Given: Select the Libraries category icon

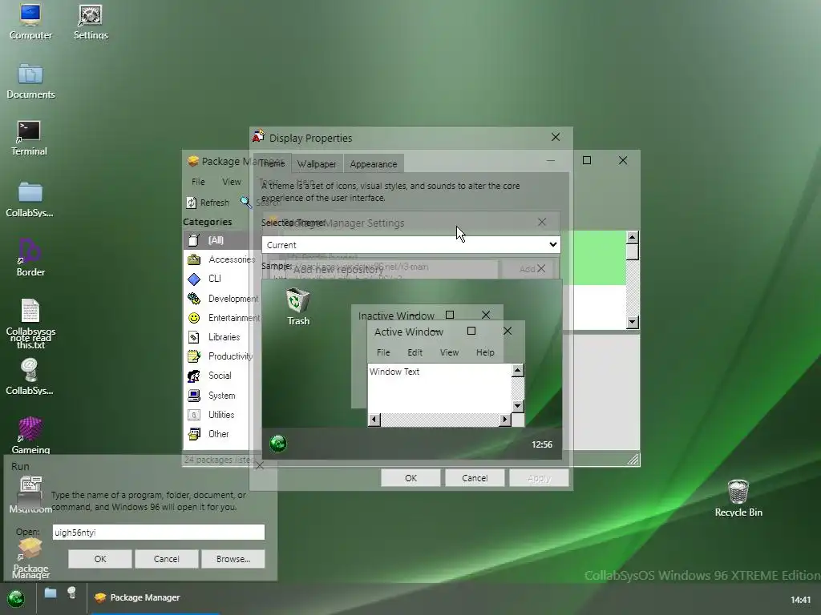Looking at the screenshot, I should pos(194,337).
